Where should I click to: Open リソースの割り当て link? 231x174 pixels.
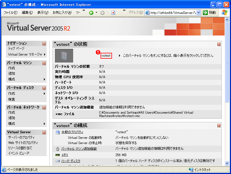[20, 148]
